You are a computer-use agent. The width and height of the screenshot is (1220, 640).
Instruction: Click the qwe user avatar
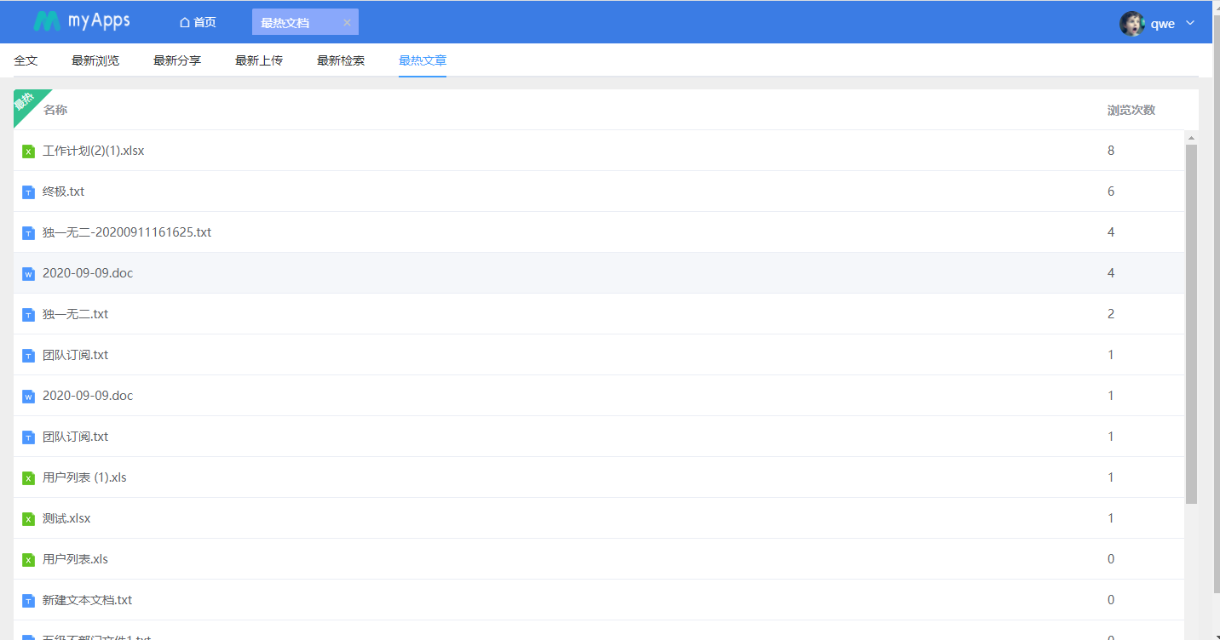(1131, 24)
